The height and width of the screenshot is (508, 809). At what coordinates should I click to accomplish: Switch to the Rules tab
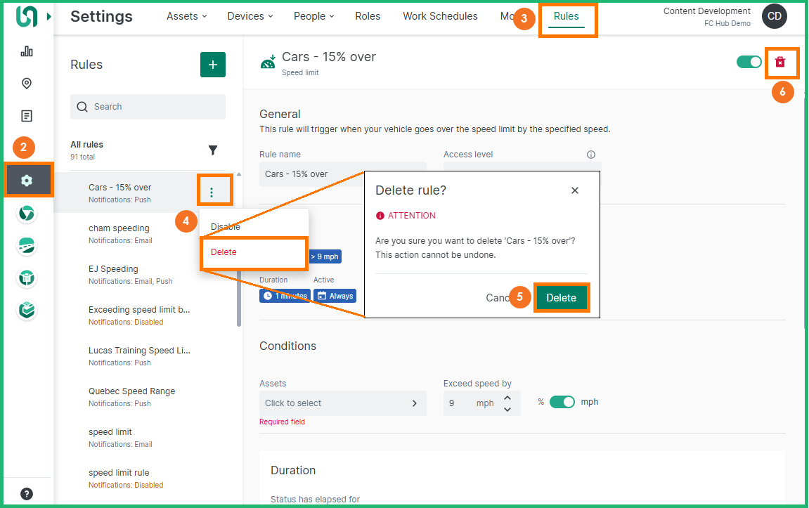(x=567, y=16)
